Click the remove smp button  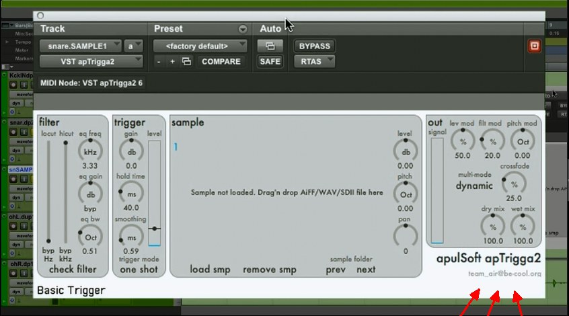[x=270, y=270]
